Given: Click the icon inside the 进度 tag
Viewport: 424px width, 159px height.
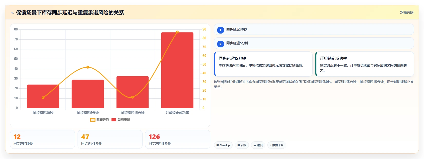Looking at the screenshot, I should [255, 145].
